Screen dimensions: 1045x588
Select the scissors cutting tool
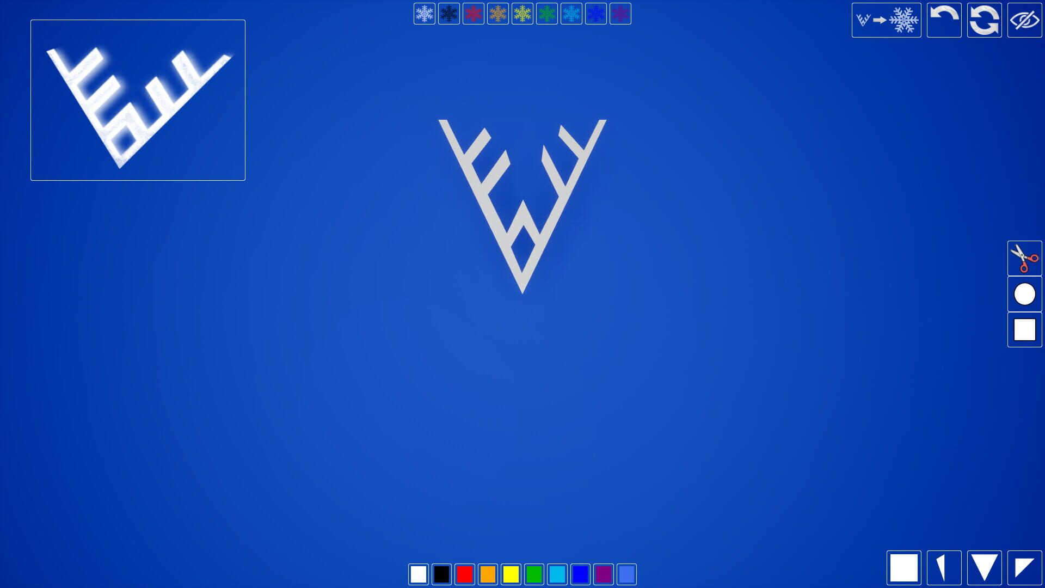point(1024,259)
